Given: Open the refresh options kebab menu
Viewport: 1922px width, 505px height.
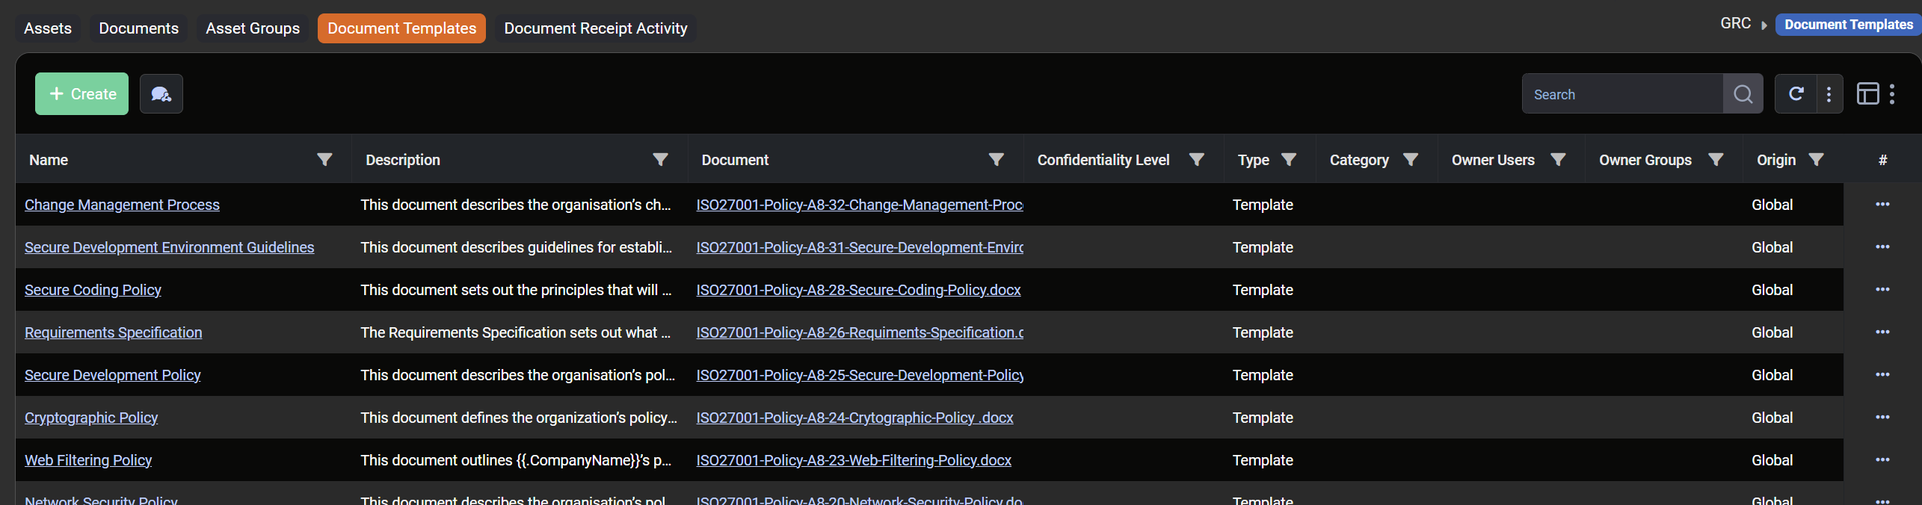Looking at the screenshot, I should (x=1829, y=94).
